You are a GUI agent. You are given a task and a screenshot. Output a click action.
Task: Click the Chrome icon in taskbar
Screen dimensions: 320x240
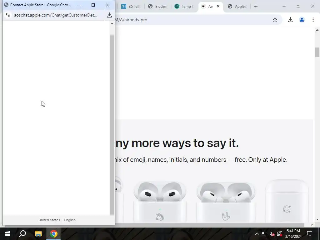tap(54, 234)
